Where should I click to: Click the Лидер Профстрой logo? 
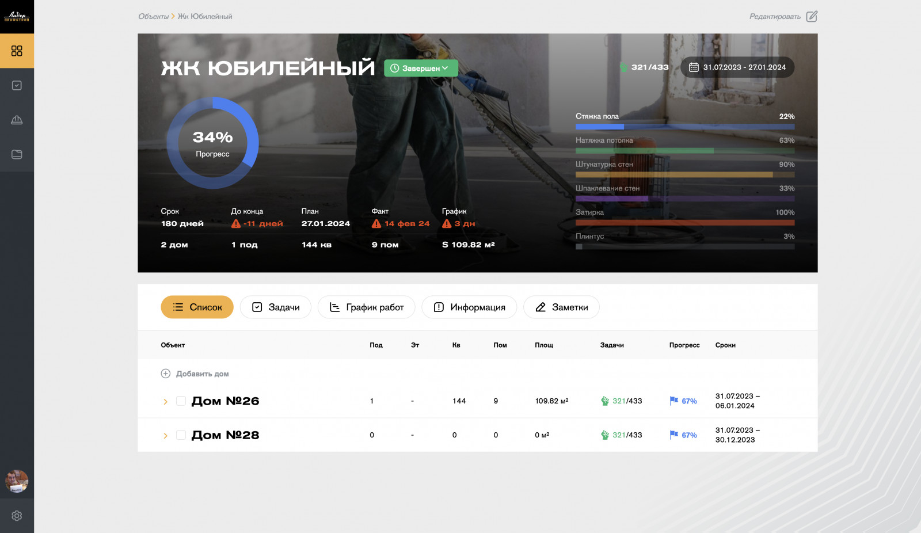(x=17, y=16)
